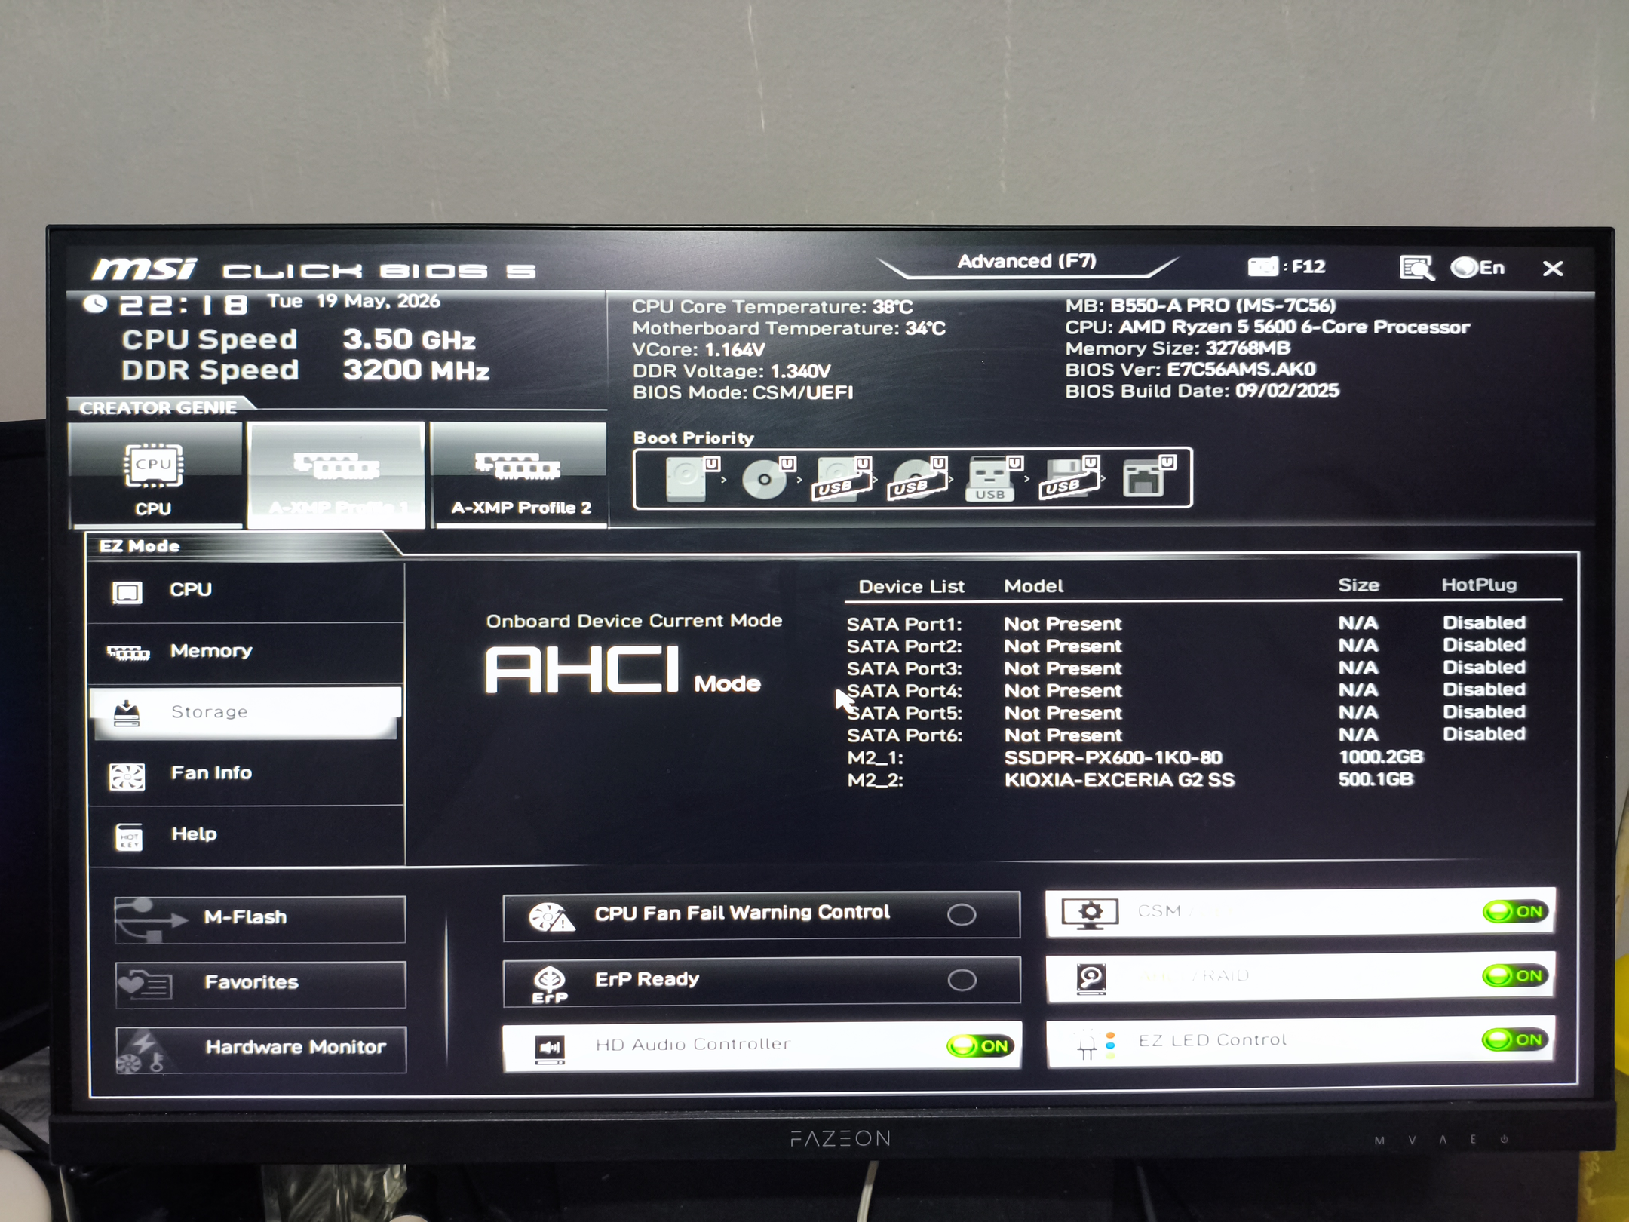Image resolution: width=1629 pixels, height=1222 pixels.
Task: Enable CPU Fan Fail Warning Control radio
Action: tap(962, 915)
